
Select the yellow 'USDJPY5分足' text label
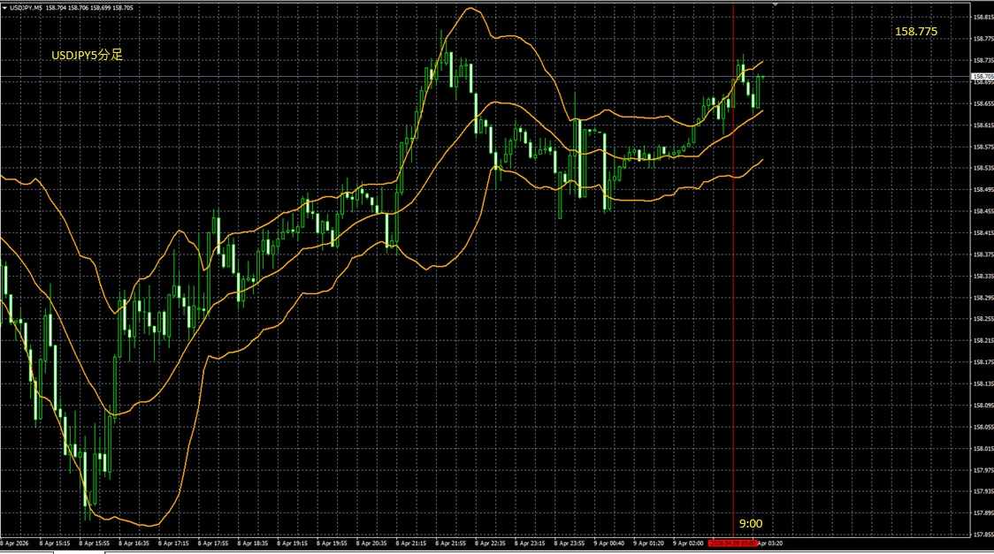coord(87,55)
